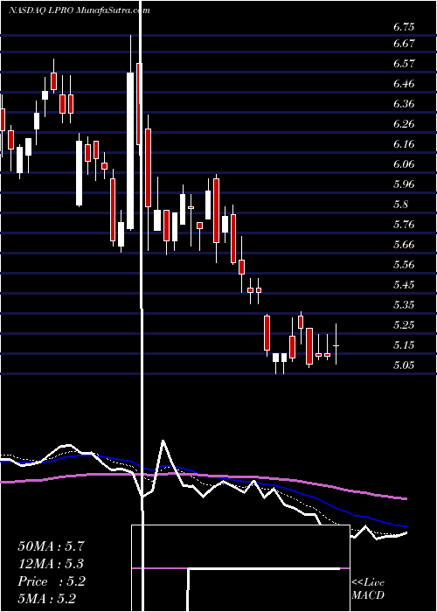This screenshot has width=437, height=612.
Task: Click the 5.05 price axis label
Action: point(404,365)
